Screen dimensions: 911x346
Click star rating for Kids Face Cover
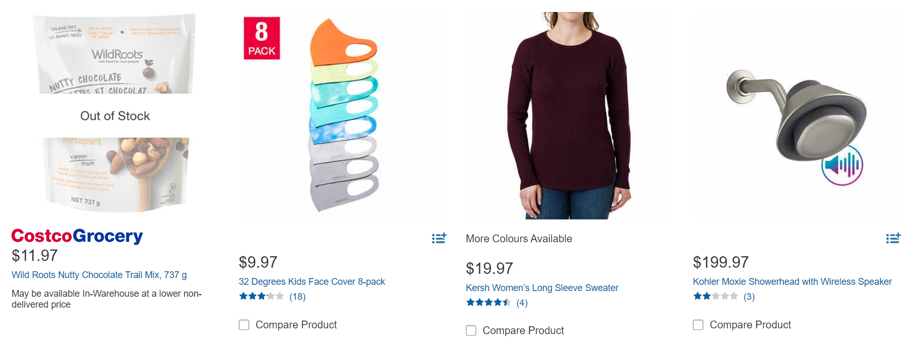[261, 297]
